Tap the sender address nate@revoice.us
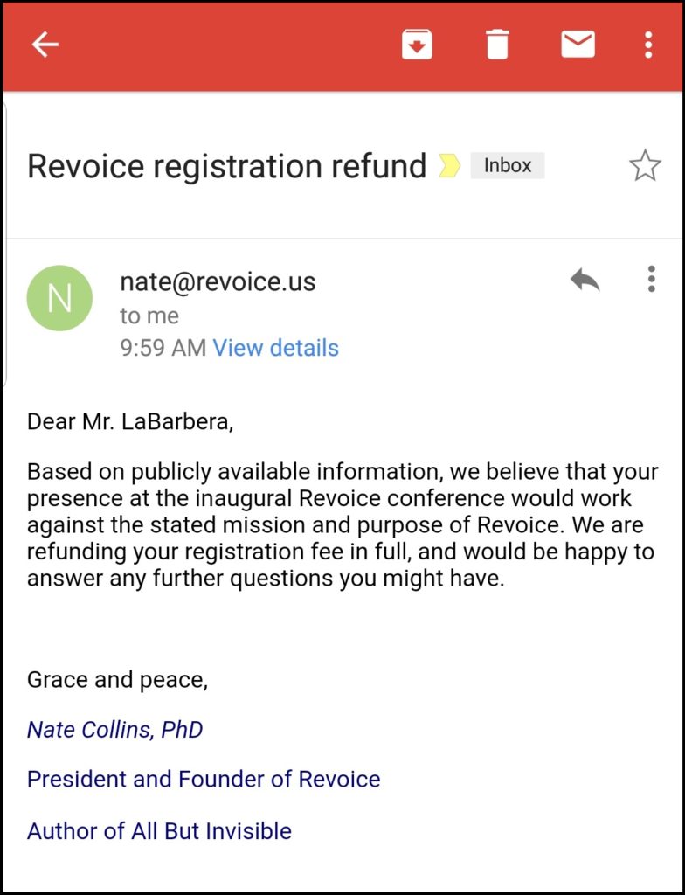The width and height of the screenshot is (685, 895). click(x=218, y=281)
